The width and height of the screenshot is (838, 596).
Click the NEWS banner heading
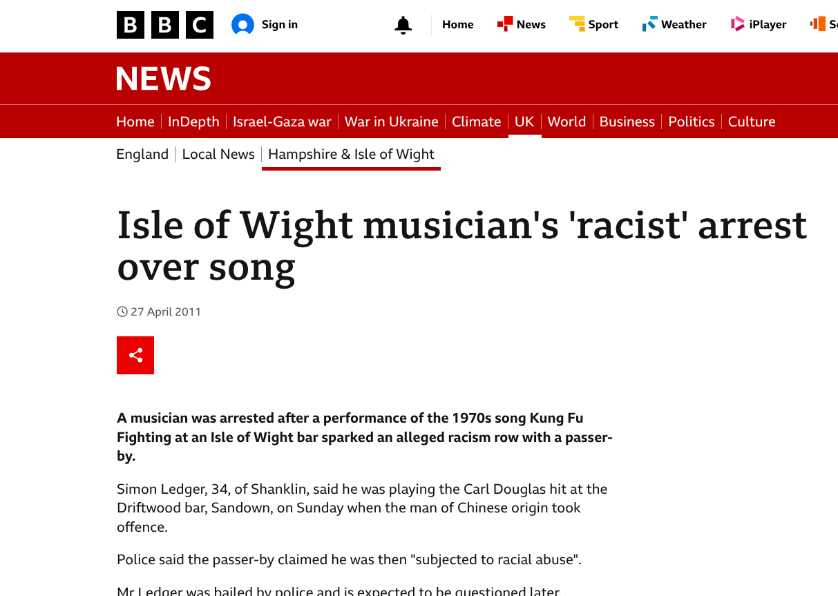[x=164, y=79]
